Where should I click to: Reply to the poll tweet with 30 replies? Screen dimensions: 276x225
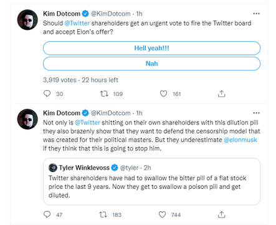[x=47, y=93]
